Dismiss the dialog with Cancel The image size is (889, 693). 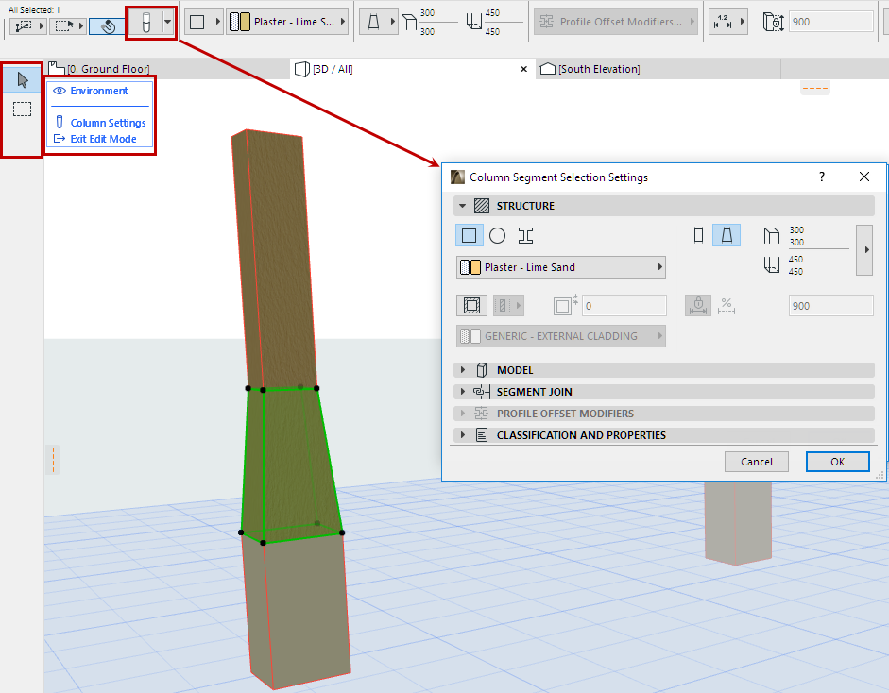click(x=756, y=462)
